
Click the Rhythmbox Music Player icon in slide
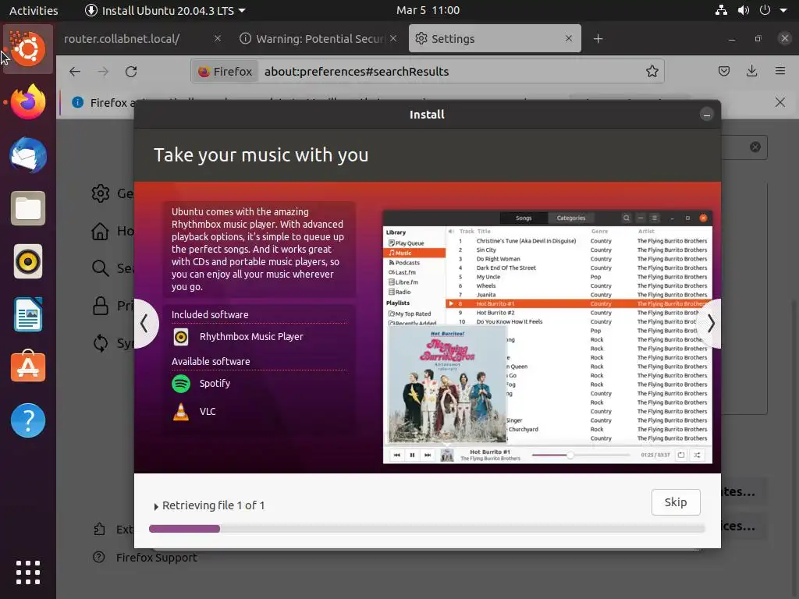click(181, 337)
